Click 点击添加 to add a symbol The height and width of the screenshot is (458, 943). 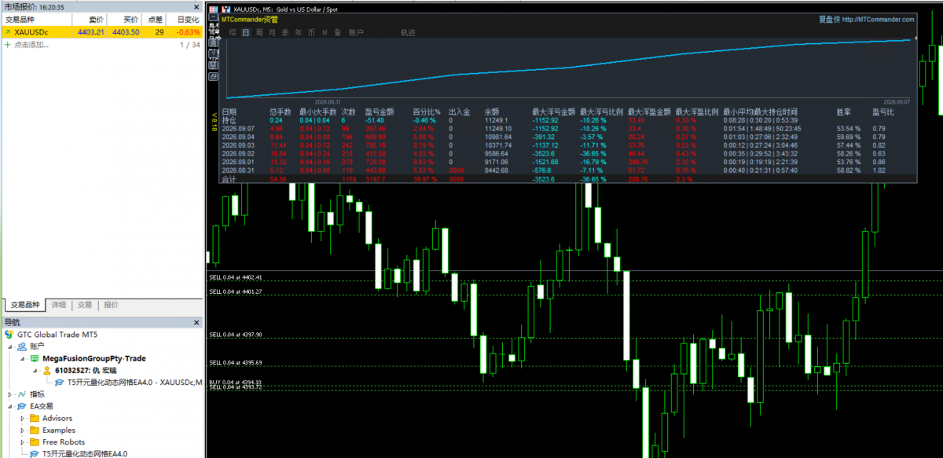pos(31,45)
